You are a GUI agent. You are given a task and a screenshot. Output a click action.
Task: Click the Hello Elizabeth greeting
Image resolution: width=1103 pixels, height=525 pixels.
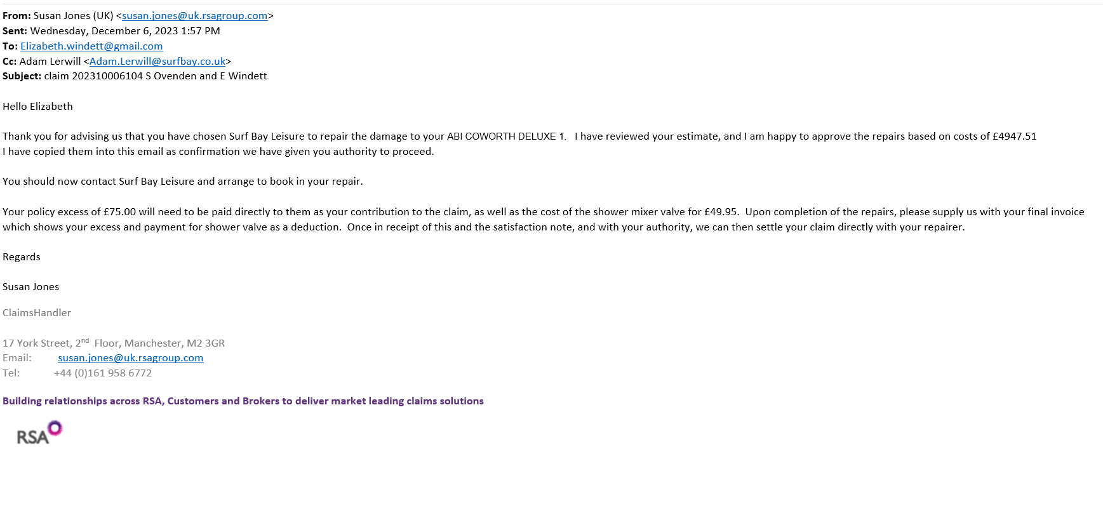click(x=37, y=107)
